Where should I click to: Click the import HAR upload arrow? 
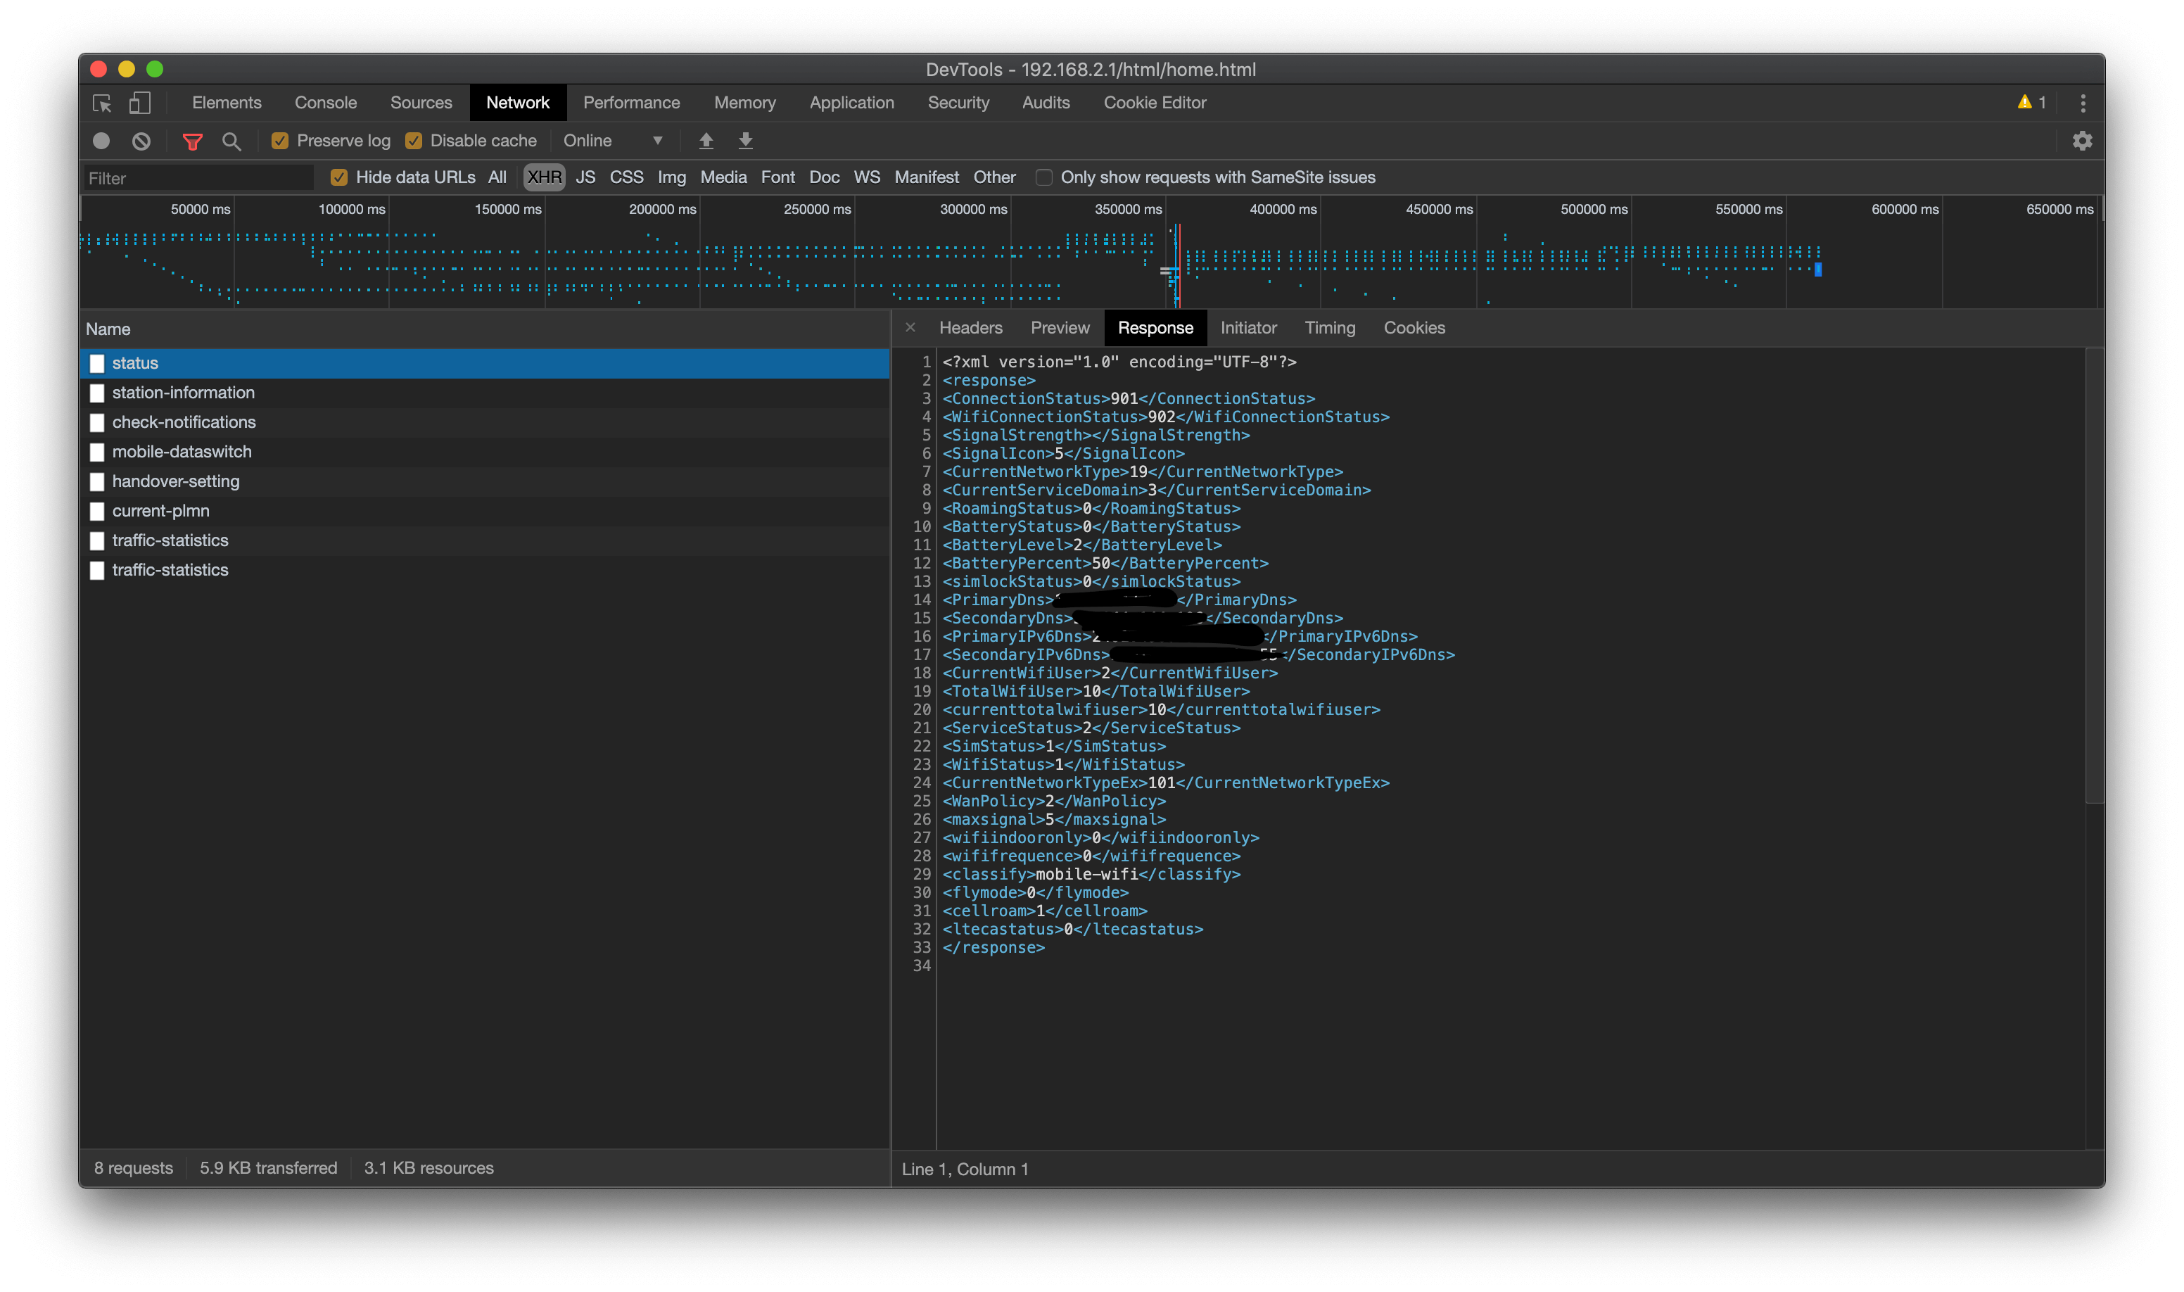[706, 141]
